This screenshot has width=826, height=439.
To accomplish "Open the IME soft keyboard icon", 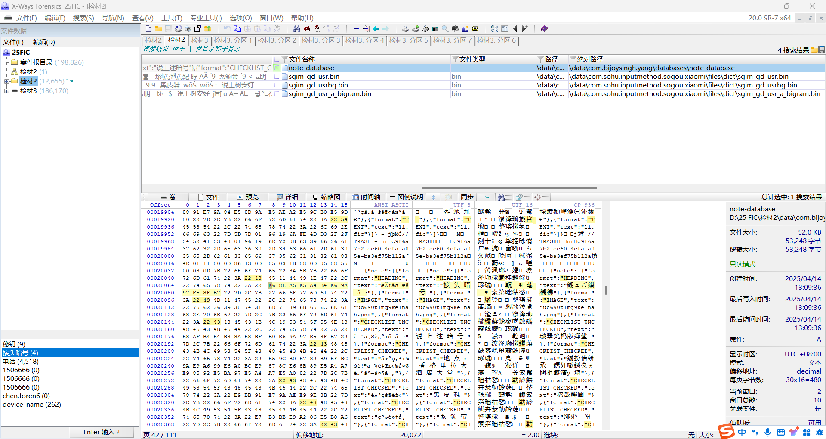I will pos(781,432).
